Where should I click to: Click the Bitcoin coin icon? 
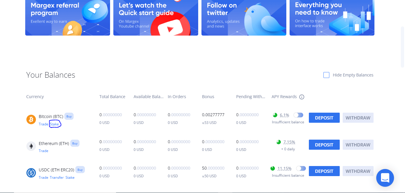click(x=31, y=119)
